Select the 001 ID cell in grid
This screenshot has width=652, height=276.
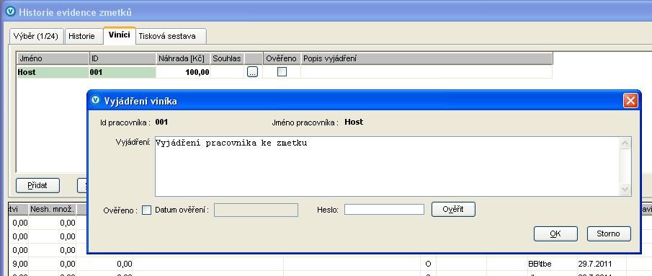122,72
